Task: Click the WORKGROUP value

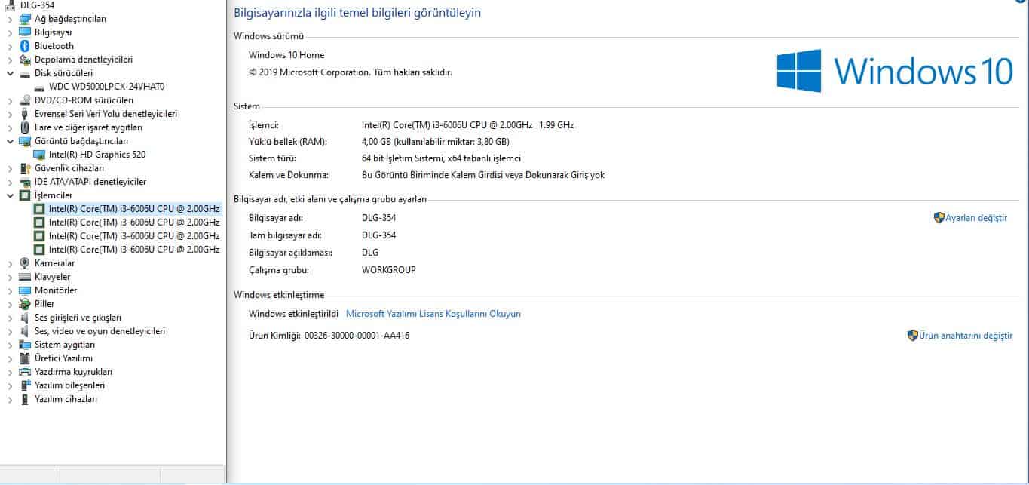Action: pos(388,270)
